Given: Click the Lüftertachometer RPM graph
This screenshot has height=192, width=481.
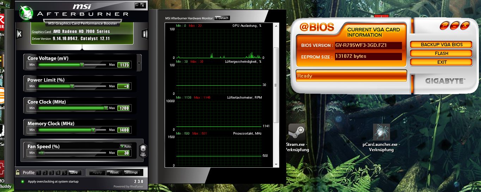Looking at the screenshot, I should (219, 115).
